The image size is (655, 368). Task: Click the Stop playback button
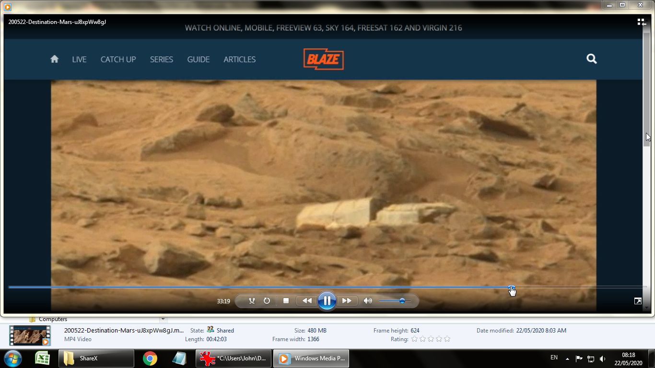[x=286, y=301]
